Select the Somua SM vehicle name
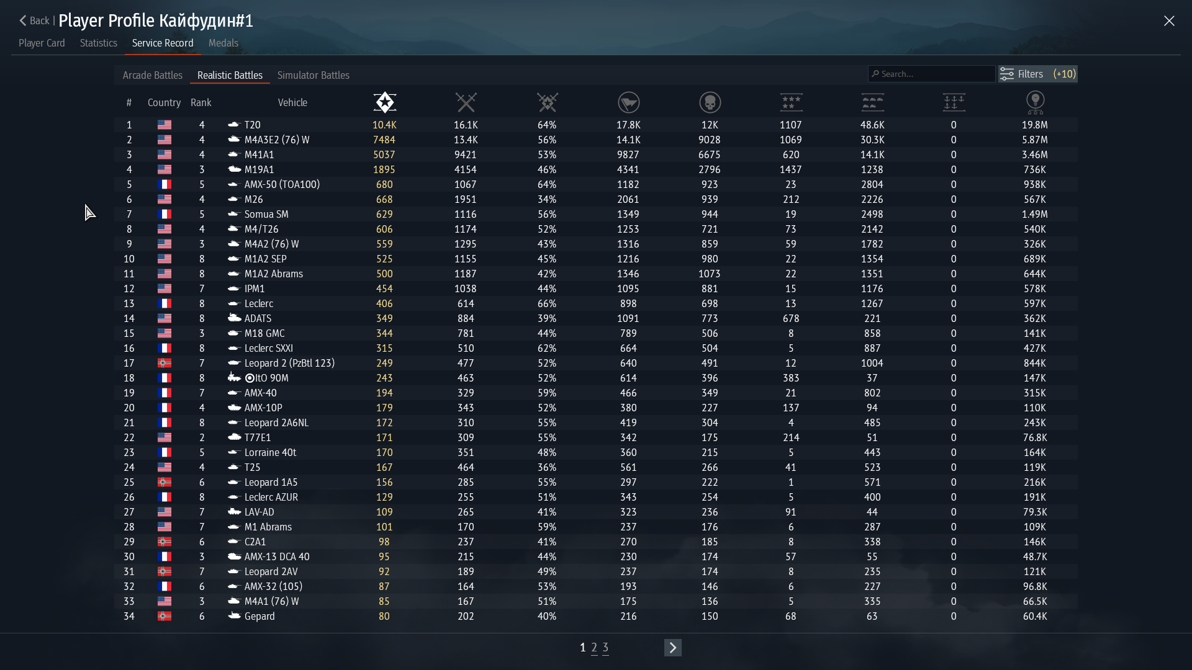This screenshot has height=670, width=1192. pos(266,214)
